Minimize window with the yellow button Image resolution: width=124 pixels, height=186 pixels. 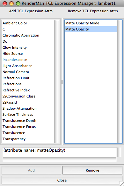(11, 4)
